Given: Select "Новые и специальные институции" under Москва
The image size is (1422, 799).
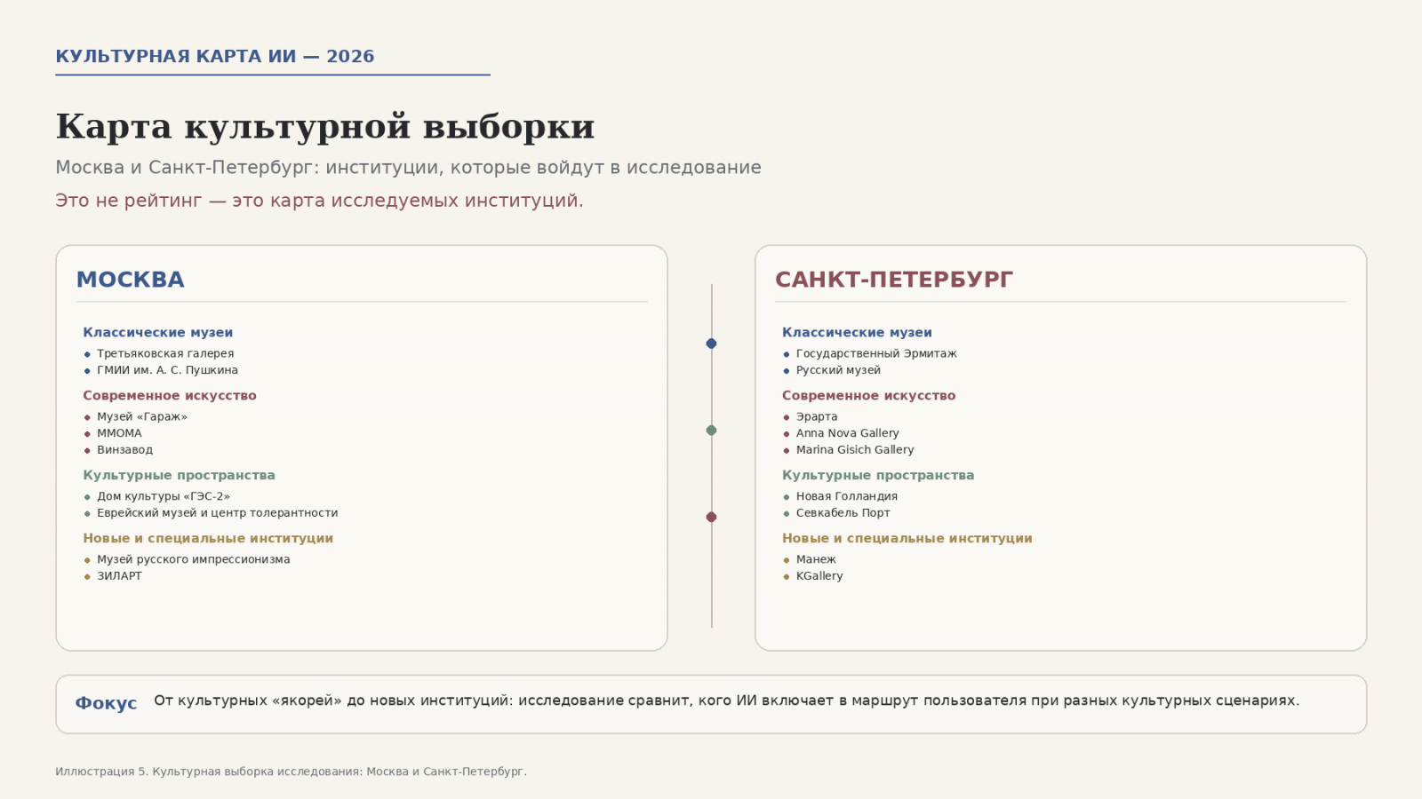Looking at the screenshot, I should [208, 538].
